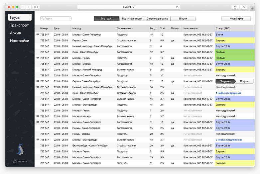Open the Архив sidebar section
Viewport: 260px width, 174px height.
pos(15,33)
